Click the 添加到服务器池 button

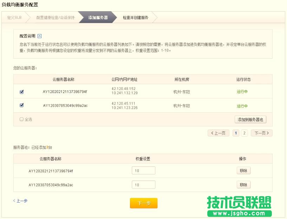pyautogui.click(x=250, y=120)
